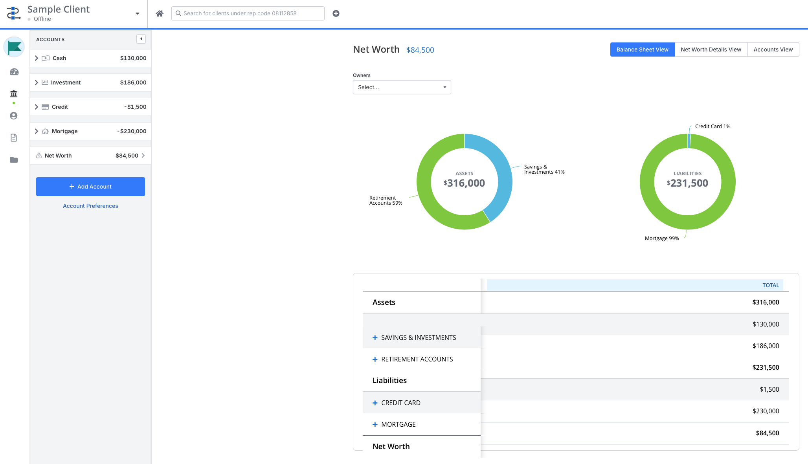Open the Account Preferences link
The width and height of the screenshot is (808, 464).
click(90, 206)
